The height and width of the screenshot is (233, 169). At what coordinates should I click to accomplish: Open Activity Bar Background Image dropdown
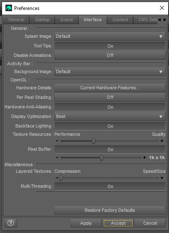tap(110, 72)
